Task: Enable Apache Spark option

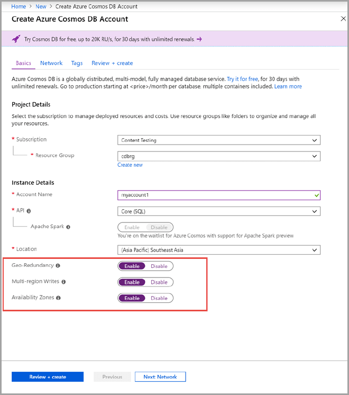Action: point(132,227)
